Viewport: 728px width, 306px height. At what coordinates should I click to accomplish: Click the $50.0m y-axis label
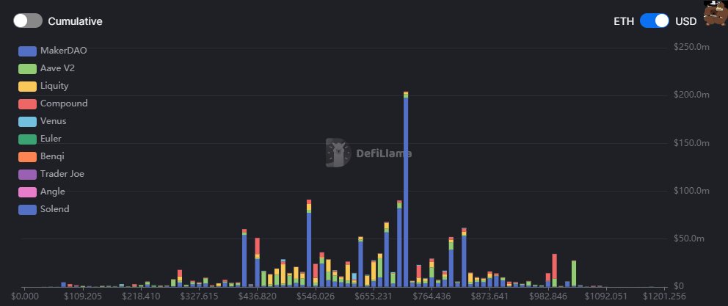[689, 238]
